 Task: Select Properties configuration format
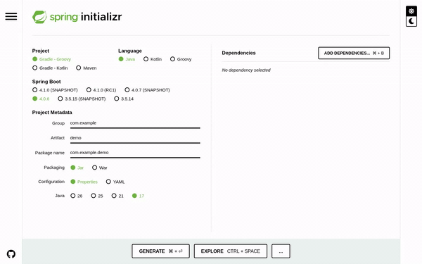[x=84, y=182]
